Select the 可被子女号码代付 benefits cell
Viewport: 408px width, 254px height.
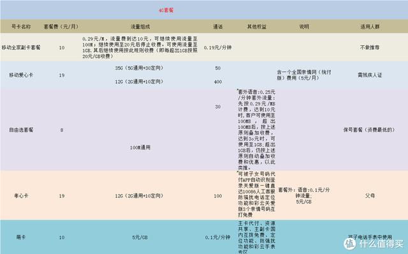click(x=256, y=195)
